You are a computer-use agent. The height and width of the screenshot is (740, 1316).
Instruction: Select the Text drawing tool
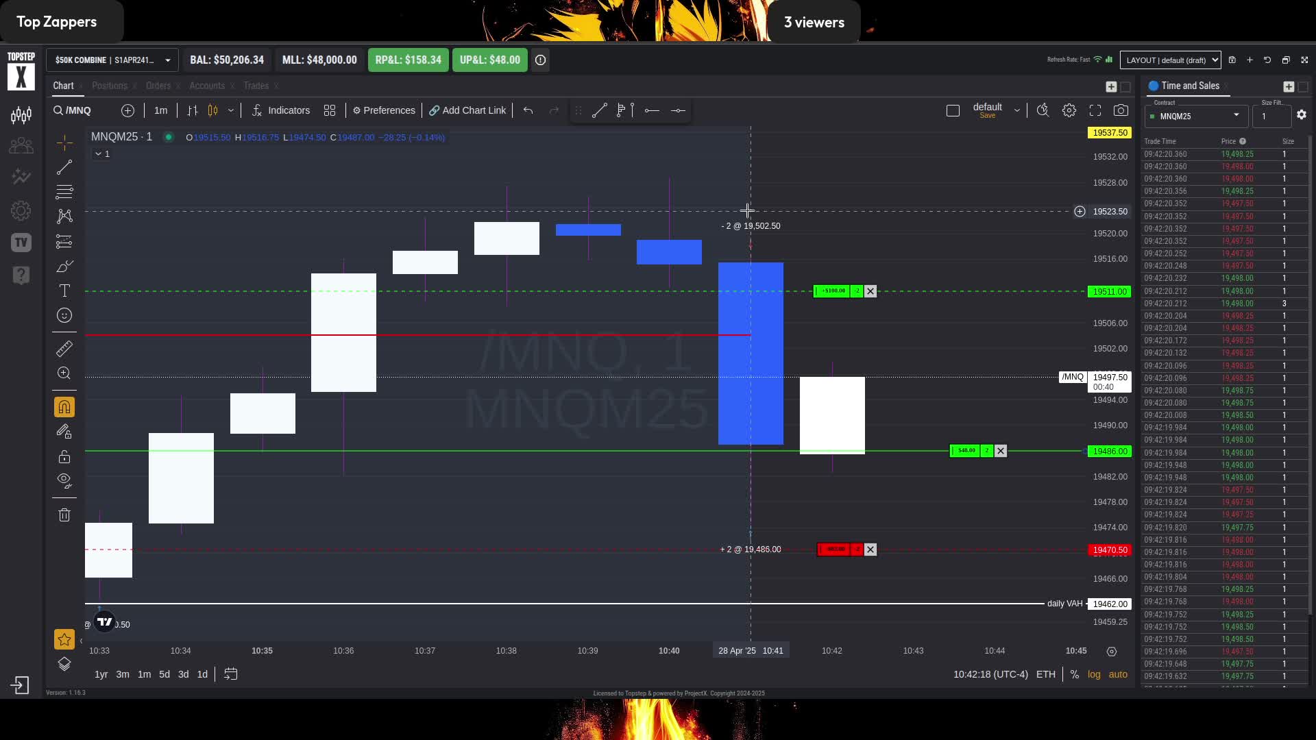[x=64, y=291]
